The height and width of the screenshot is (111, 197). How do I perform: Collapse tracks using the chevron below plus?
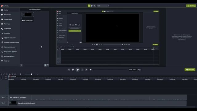[x=6, y=79]
